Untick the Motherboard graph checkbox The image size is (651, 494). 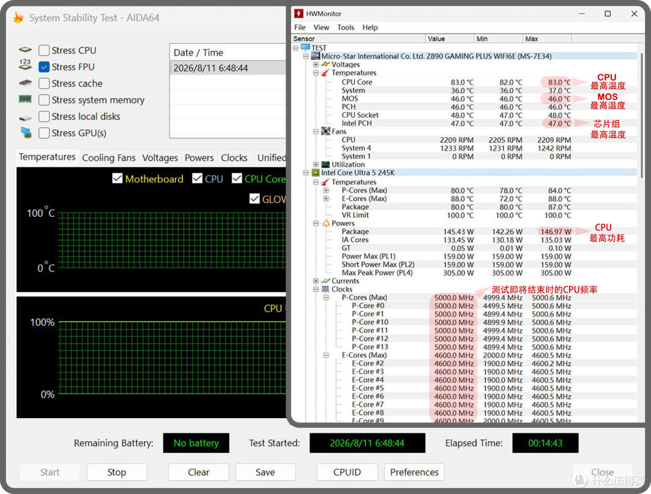coord(118,178)
